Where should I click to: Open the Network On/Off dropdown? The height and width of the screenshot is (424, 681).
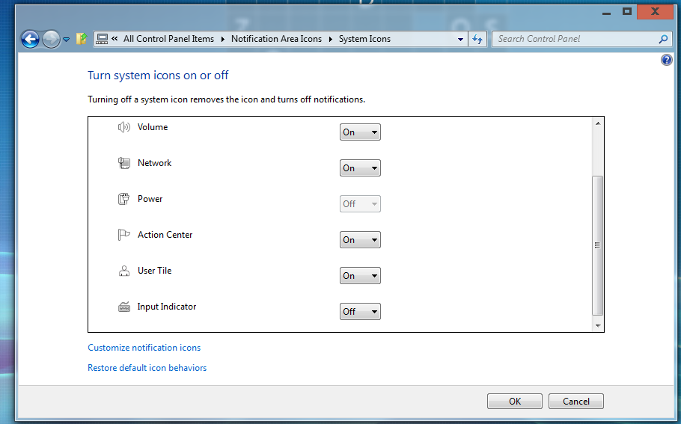pyautogui.click(x=360, y=168)
